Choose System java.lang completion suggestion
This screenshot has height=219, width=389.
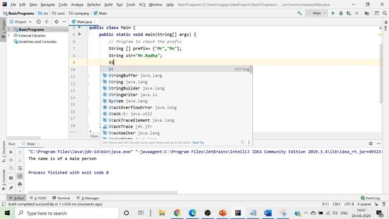tap(176, 101)
